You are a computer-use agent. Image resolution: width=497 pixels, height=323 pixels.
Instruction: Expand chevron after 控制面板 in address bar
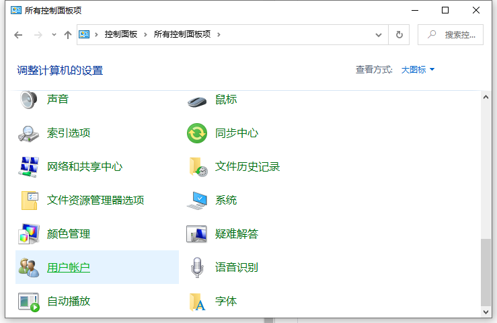[146, 34]
